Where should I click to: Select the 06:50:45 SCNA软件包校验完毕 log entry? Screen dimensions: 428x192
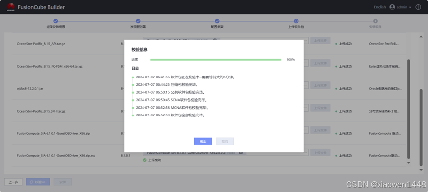click(x=171, y=100)
